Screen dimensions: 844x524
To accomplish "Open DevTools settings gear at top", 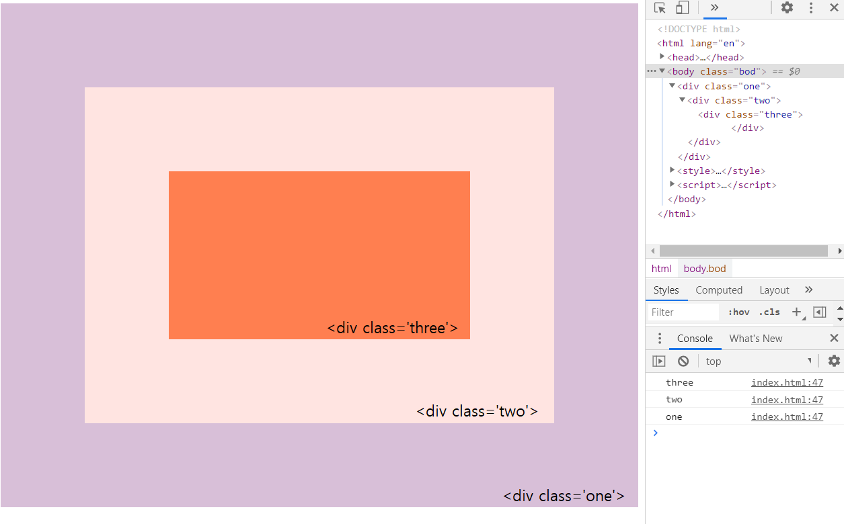I will point(787,8).
